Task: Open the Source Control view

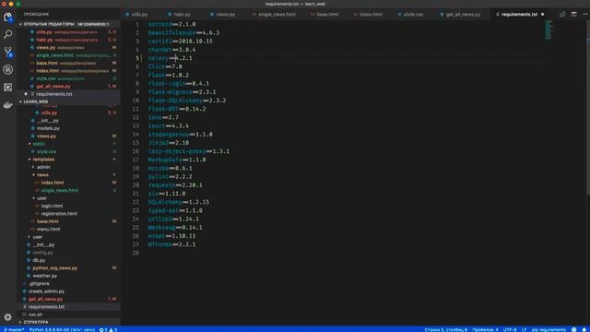Action: (8, 52)
